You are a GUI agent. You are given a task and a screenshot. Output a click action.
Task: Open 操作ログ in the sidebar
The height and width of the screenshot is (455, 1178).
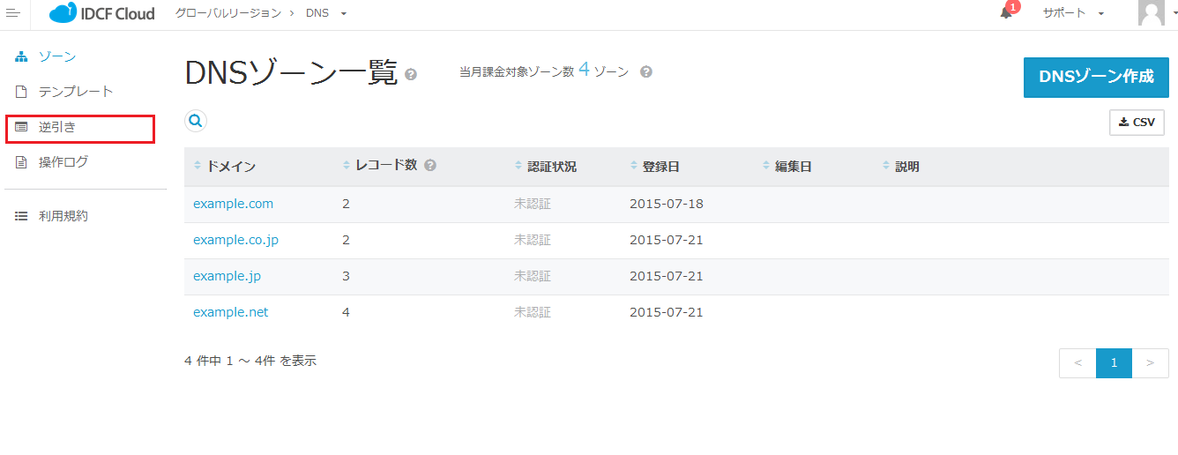pos(63,162)
